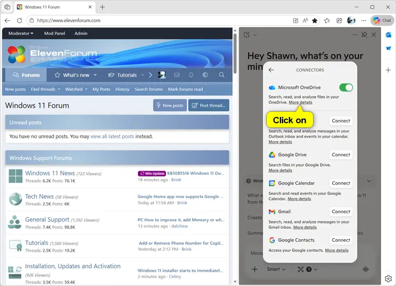The image size is (396, 286).
Task: Click Connect for the Outlook connector
Action: [x=341, y=121]
